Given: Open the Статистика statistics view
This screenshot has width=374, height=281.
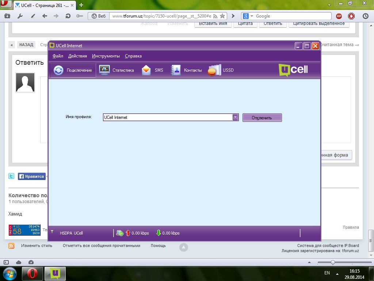Looking at the screenshot, I should coord(117,70).
